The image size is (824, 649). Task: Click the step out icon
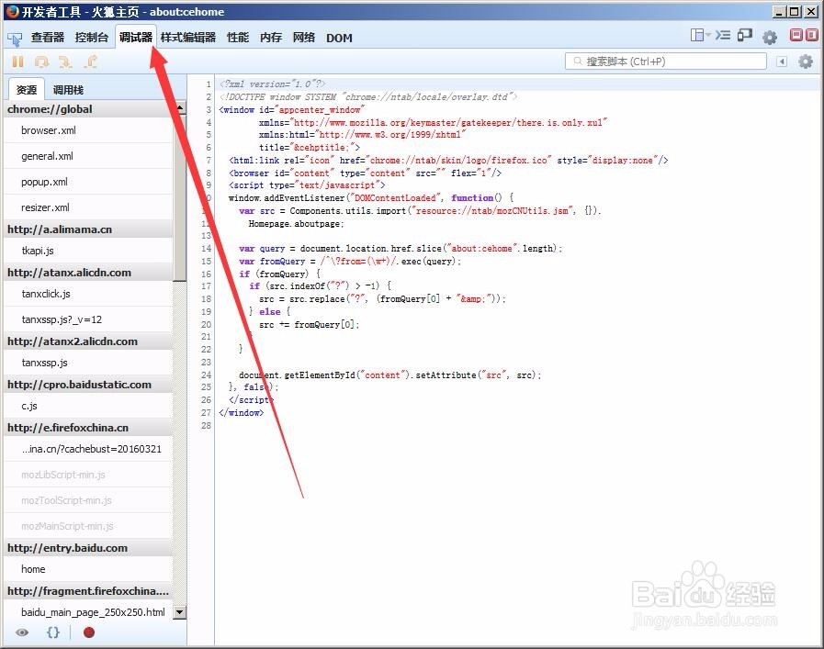(x=88, y=62)
